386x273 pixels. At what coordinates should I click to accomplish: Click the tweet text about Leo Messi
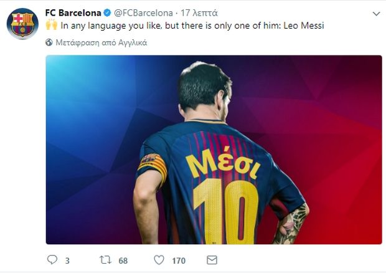pyautogui.click(x=192, y=26)
